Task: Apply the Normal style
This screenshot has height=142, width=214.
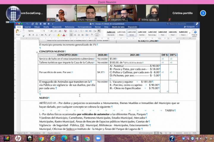Action: 132,33
